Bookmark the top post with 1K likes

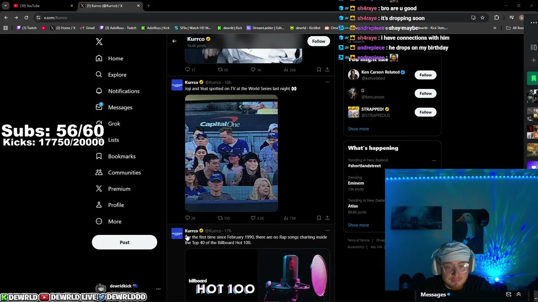coord(319,70)
